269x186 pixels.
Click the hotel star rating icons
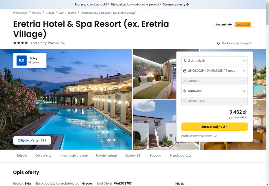coord(21,43)
